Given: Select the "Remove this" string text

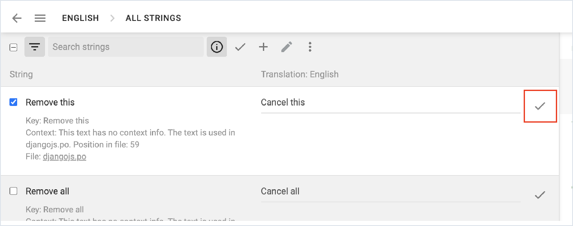Looking at the screenshot, I should (x=50, y=103).
